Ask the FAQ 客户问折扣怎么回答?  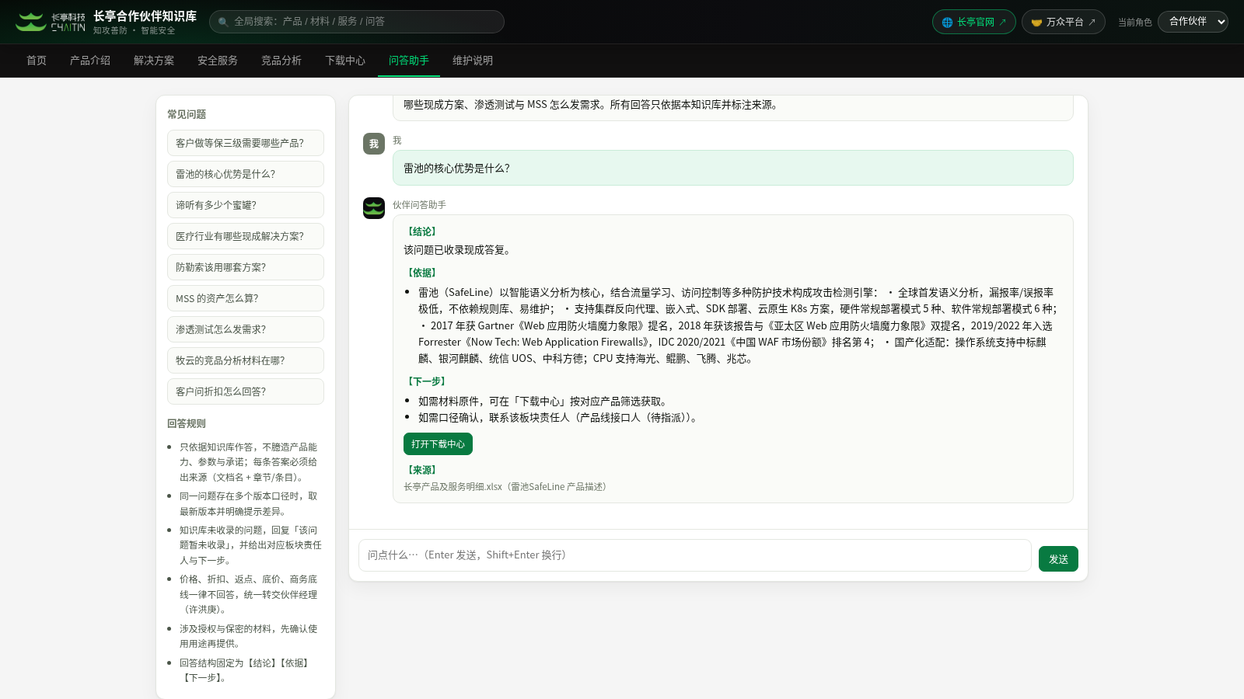[246, 391]
